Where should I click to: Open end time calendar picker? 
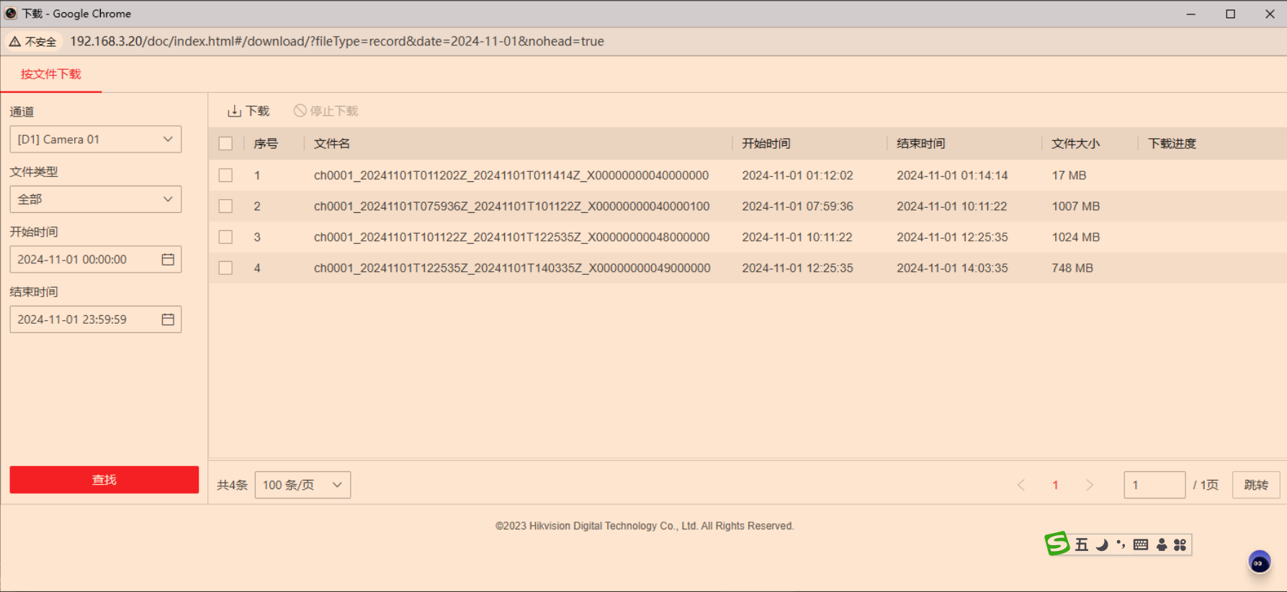click(168, 319)
